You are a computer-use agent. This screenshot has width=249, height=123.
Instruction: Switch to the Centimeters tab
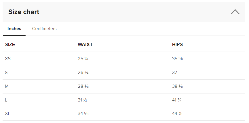(x=44, y=29)
